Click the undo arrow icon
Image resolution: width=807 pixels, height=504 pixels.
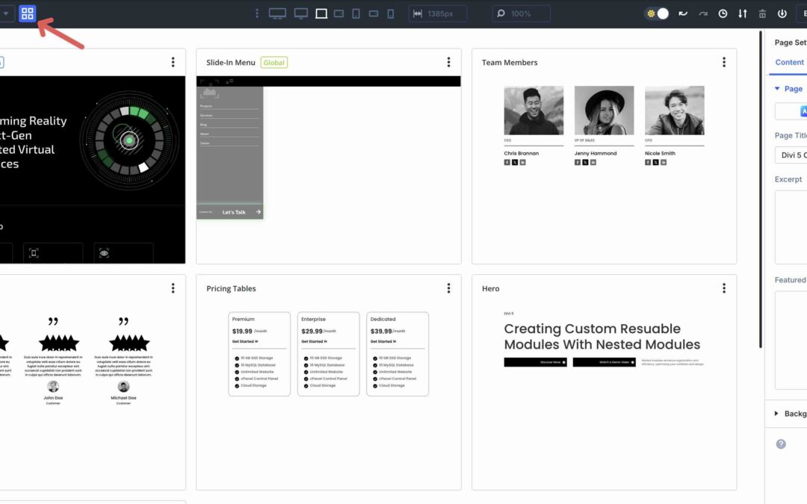683,13
